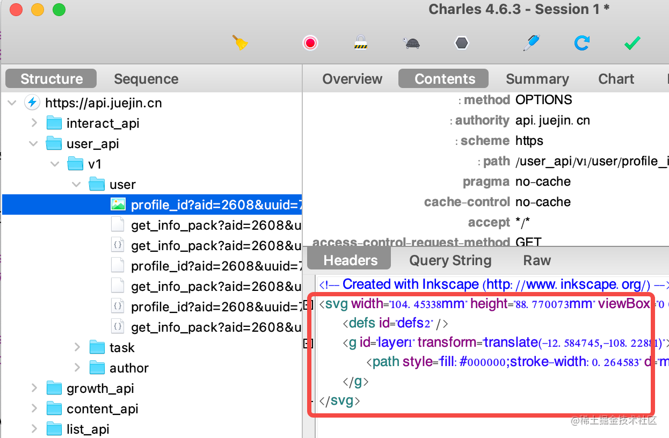
Task: Collapse the g layer1 fold marker
Action: point(308,344)
